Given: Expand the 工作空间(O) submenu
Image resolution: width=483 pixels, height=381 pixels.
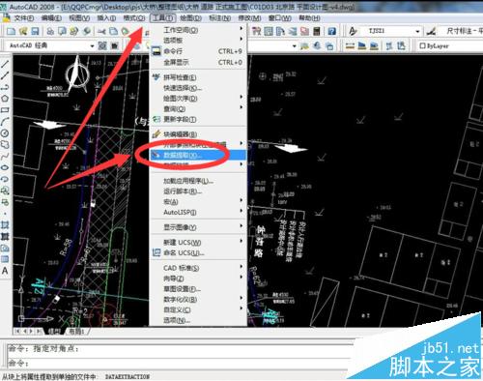Looking at the screenshot, I should click(x=198, y=30).
